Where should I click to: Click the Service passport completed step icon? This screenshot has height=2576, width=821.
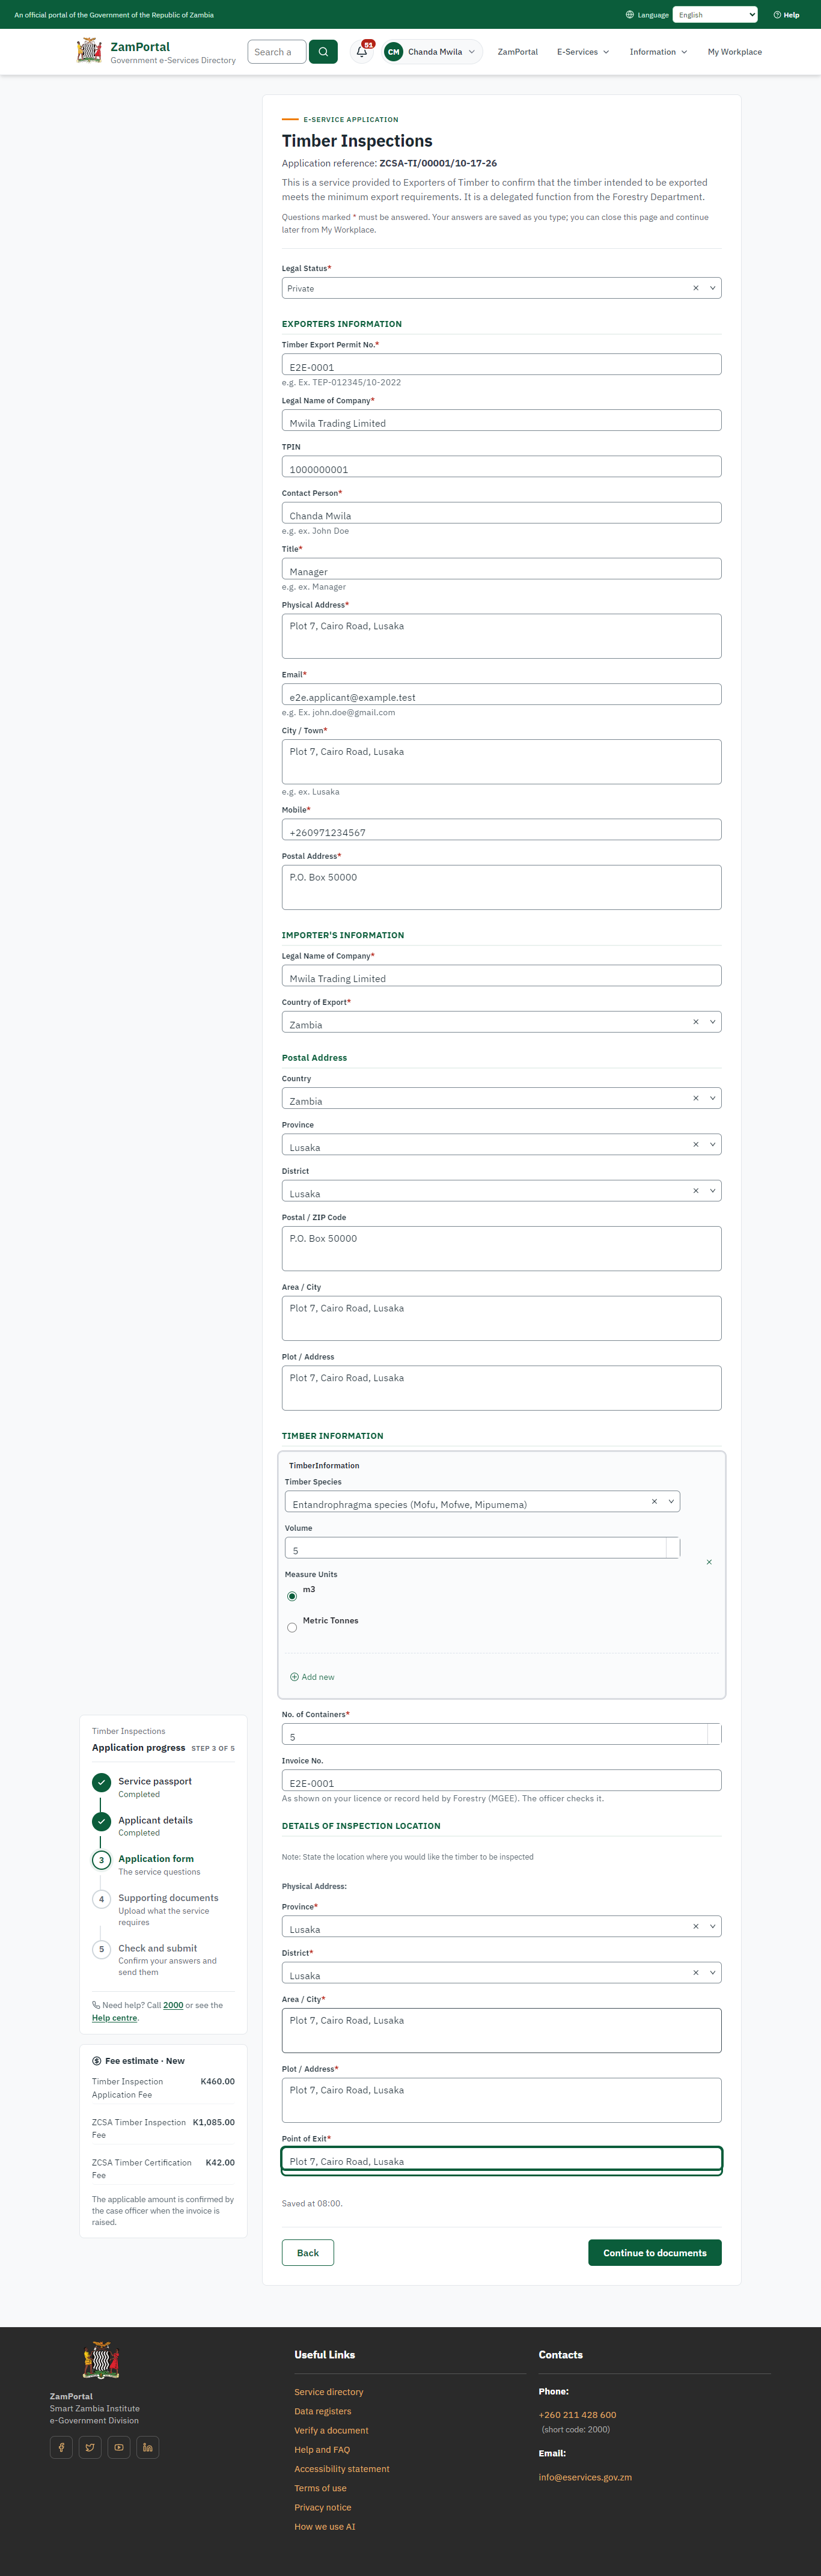click(x=101, y=1782)
